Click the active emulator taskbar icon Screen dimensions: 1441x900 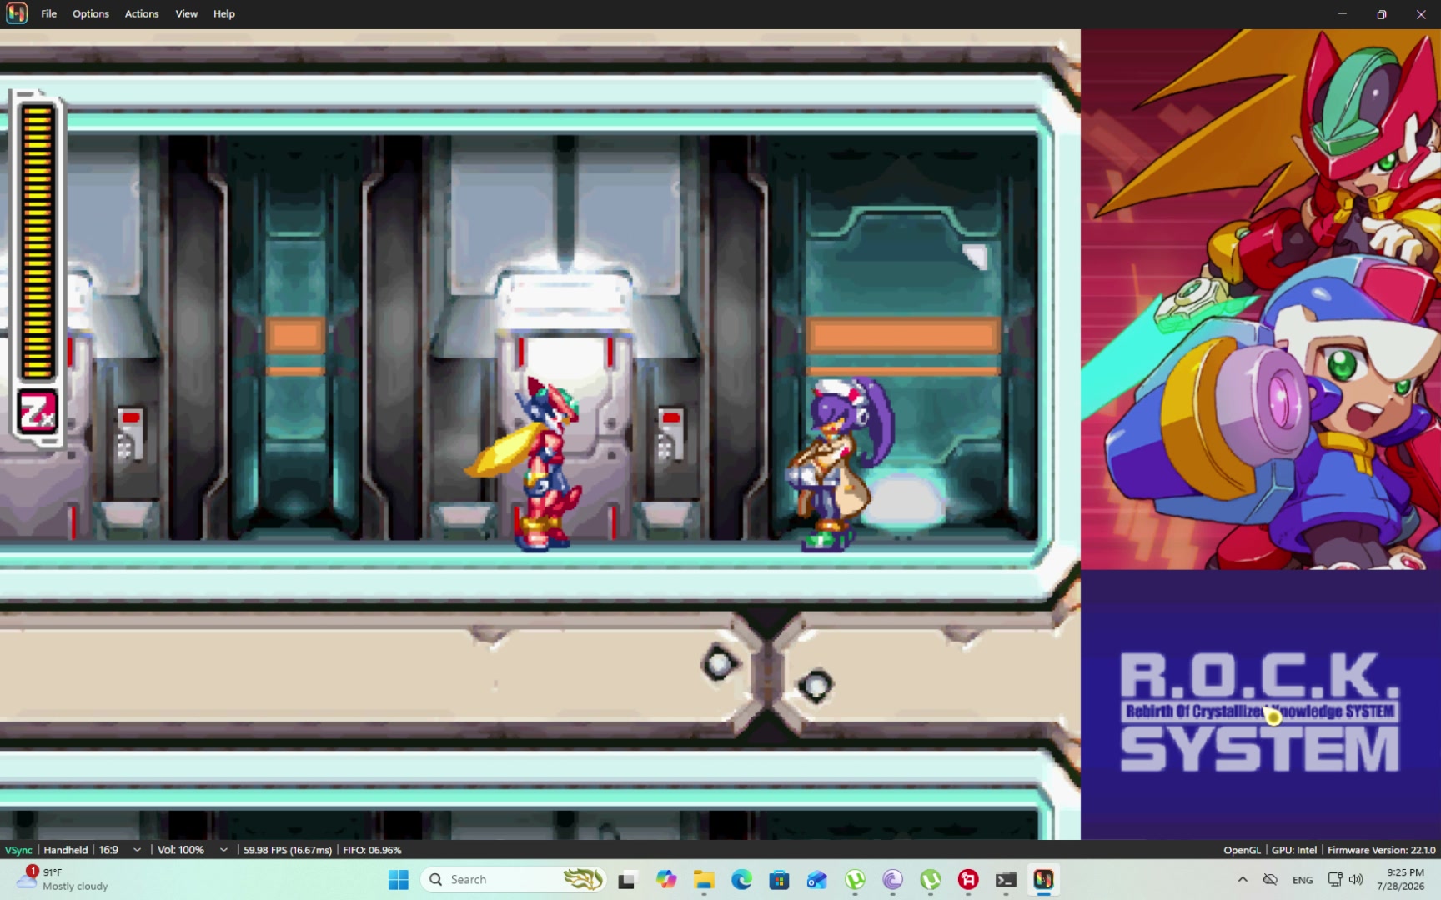pyautogui.click(x=1043, y=879)
